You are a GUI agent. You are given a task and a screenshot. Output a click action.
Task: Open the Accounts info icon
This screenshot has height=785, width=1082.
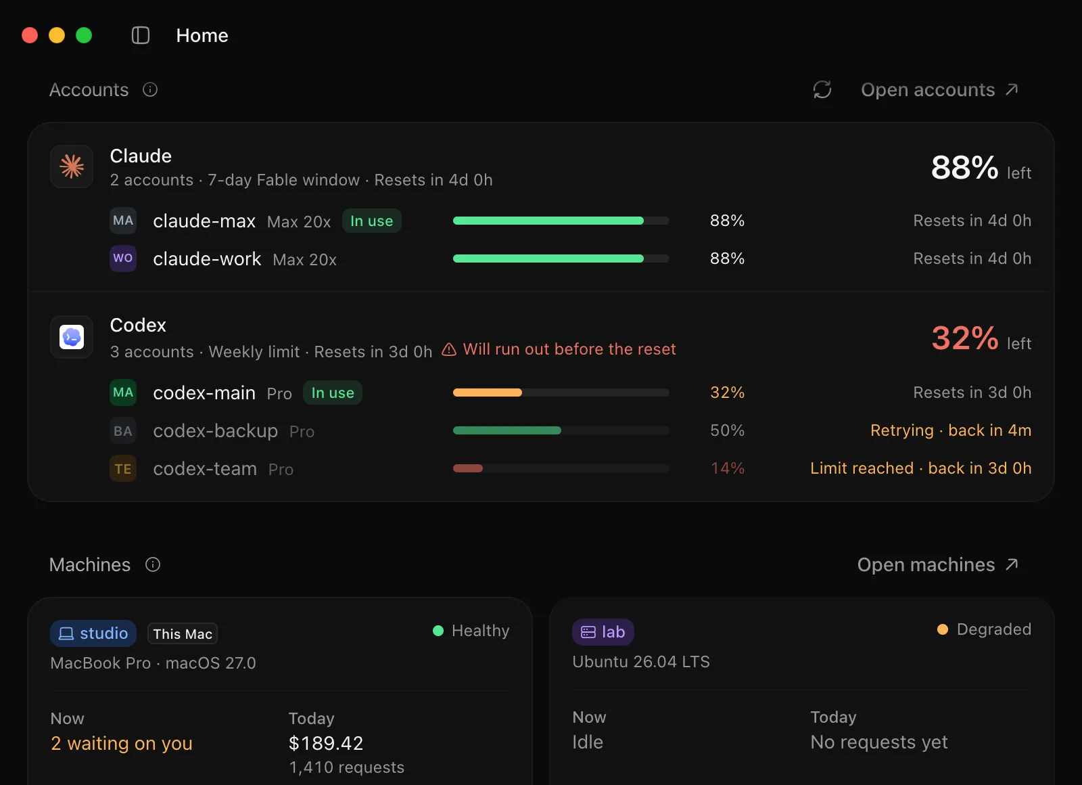150,89
